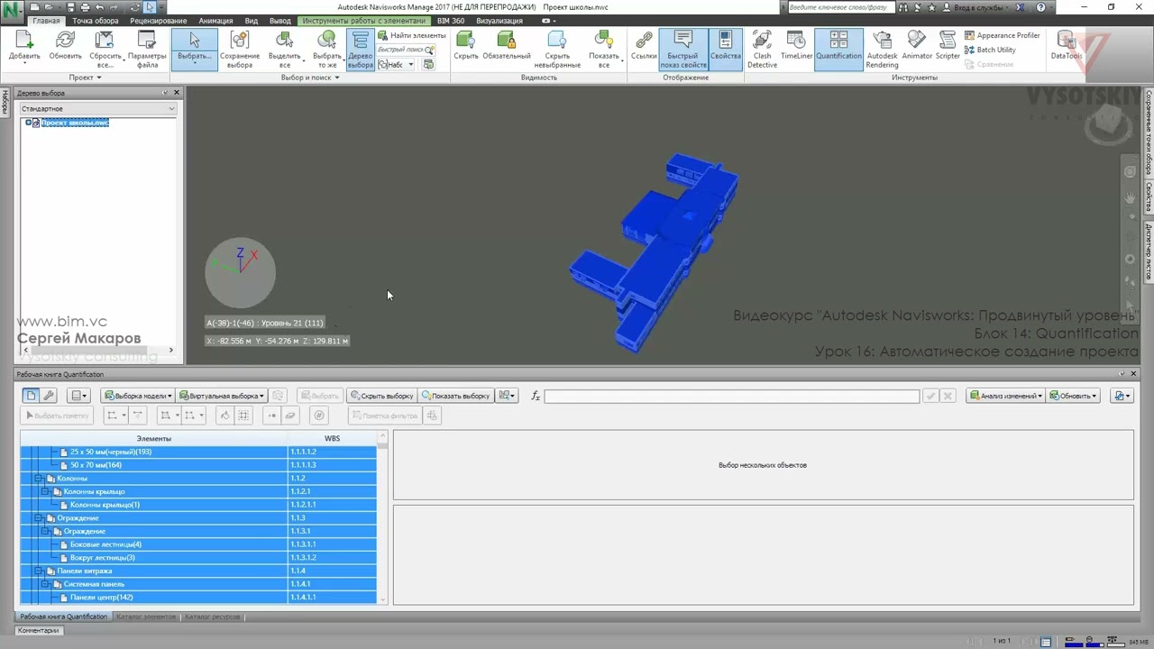Click the wrench icon in Quantification workbook
Viewport: 1154px width, 649px height.
(49, 396)
